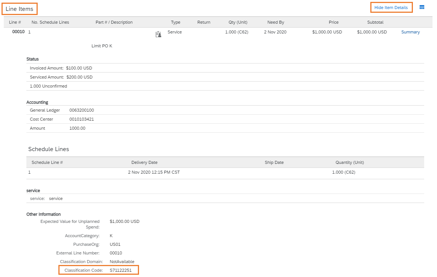437x277 pixels.
Task: Click AccountCategory value K
Action: pos(111,236)
